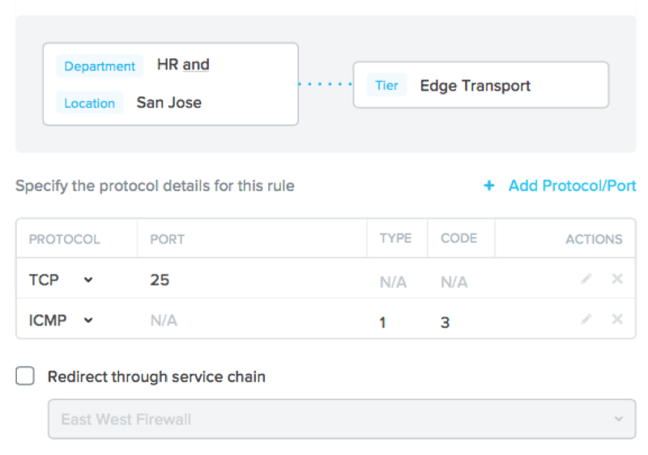Expand the East West Firewall dropdown
The image size is (648, 455).
(342, 419)
